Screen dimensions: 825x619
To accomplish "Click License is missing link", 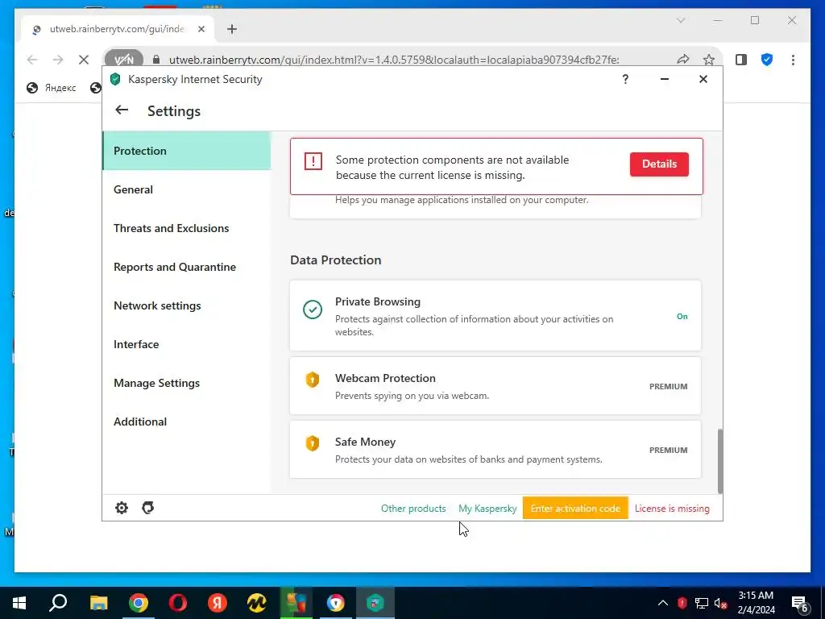I will tap(672, 509).
